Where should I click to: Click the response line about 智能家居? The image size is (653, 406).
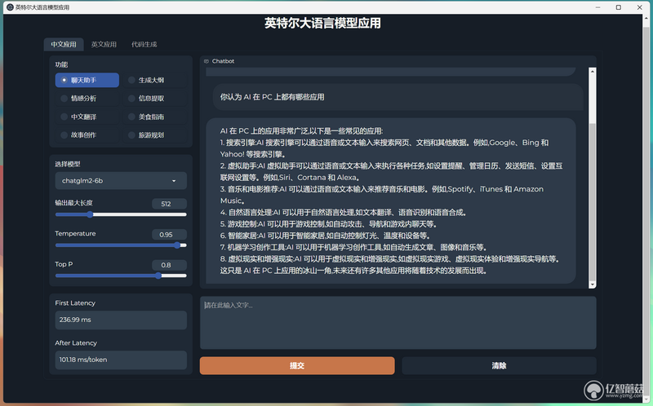click(x=325, y=236)
